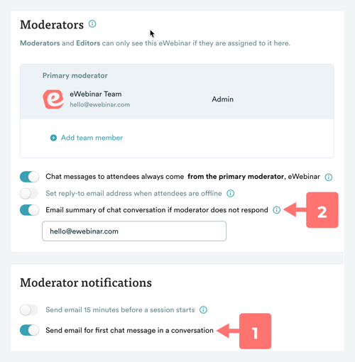Select the eWebinar Team primary moderator row
355x362 pixels.
tap(177, 99)
